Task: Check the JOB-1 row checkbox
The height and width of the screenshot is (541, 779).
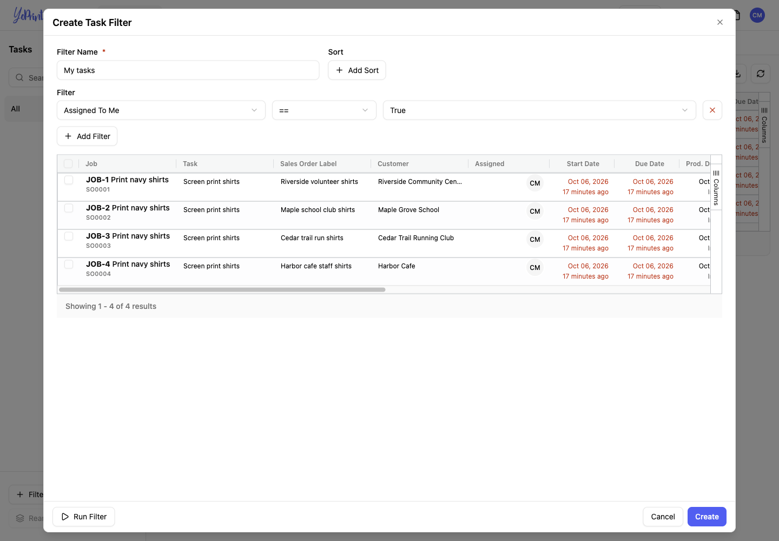Action: 69,180
